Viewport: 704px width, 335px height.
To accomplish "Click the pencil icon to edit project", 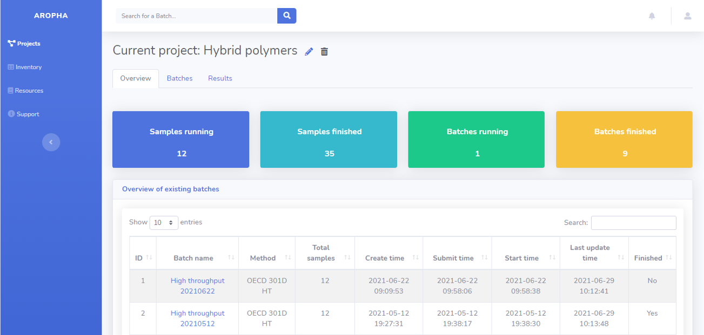I will pyautogui.click(x=309, y=52).
